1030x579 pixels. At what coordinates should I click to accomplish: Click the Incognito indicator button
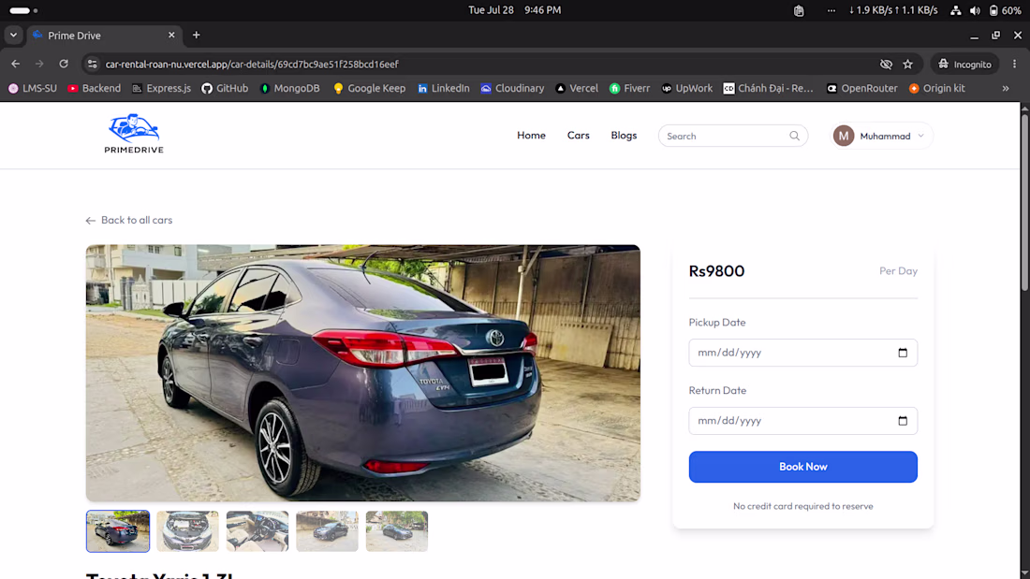tap(964, 65)
